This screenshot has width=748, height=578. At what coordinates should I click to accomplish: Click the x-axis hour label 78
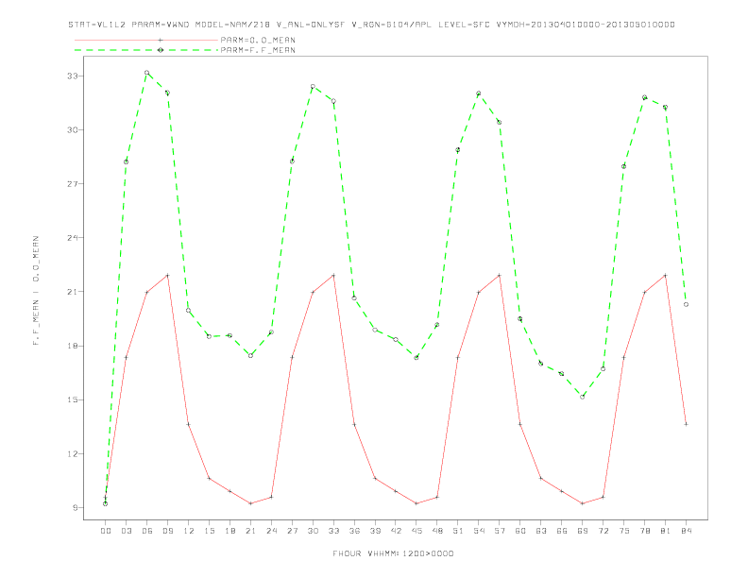click(644, 531)
